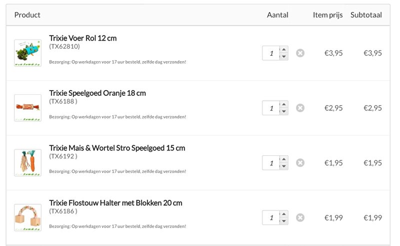Click the Item prijs column header
Image resolution: width=400 pixels, height=246 pixels.
328,15
